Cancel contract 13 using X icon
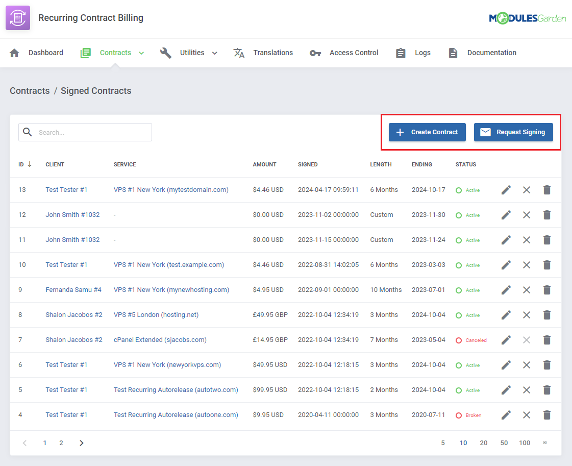 pyautogui.click(x=527, y=190)
